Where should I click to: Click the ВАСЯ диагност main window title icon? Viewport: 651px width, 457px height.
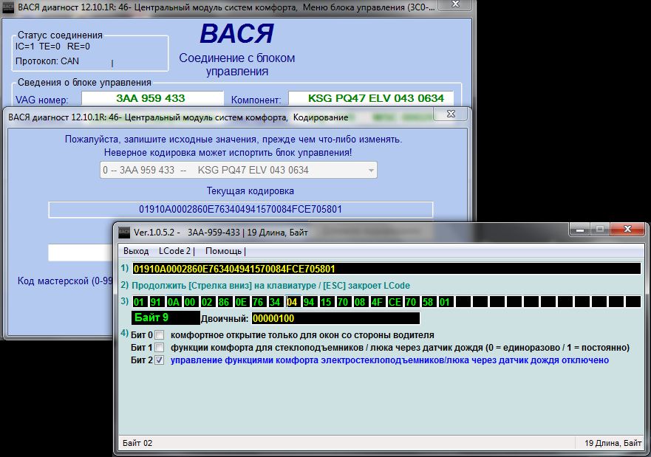click(8, 7)
